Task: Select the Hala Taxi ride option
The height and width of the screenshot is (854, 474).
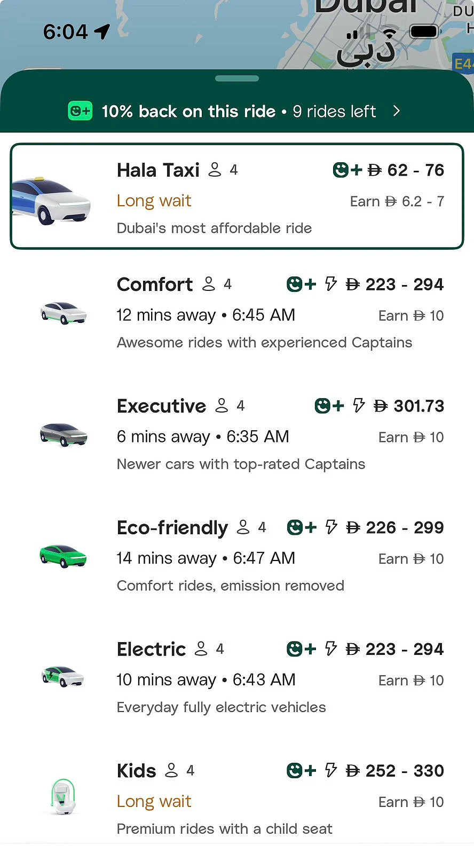Action: pos(237,196)
